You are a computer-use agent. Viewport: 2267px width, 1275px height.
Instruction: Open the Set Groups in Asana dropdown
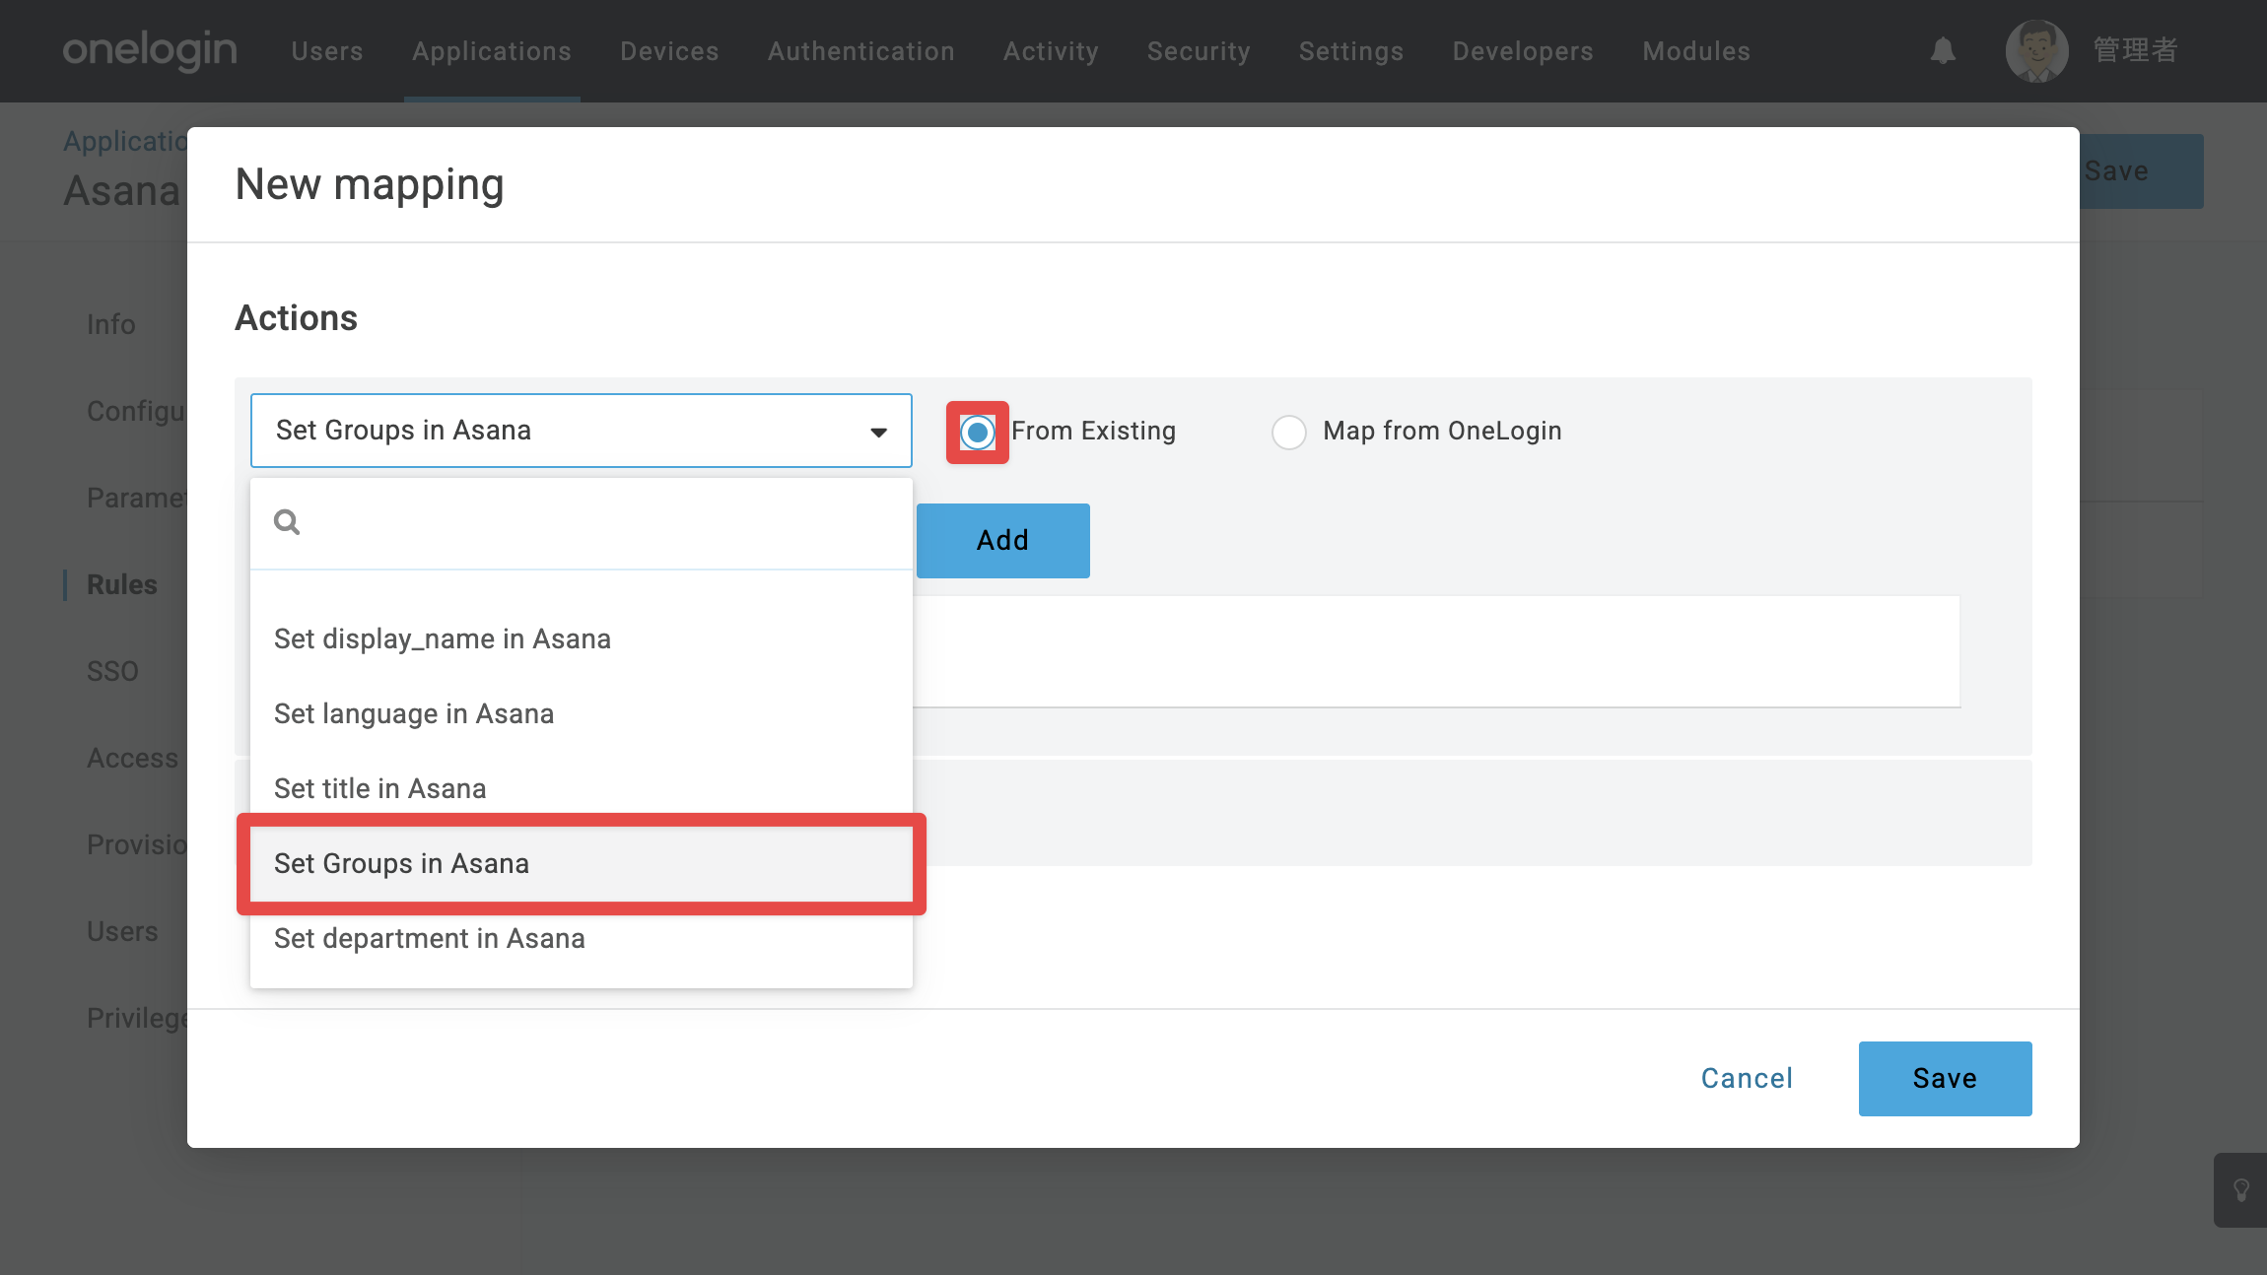click(582, 431)
